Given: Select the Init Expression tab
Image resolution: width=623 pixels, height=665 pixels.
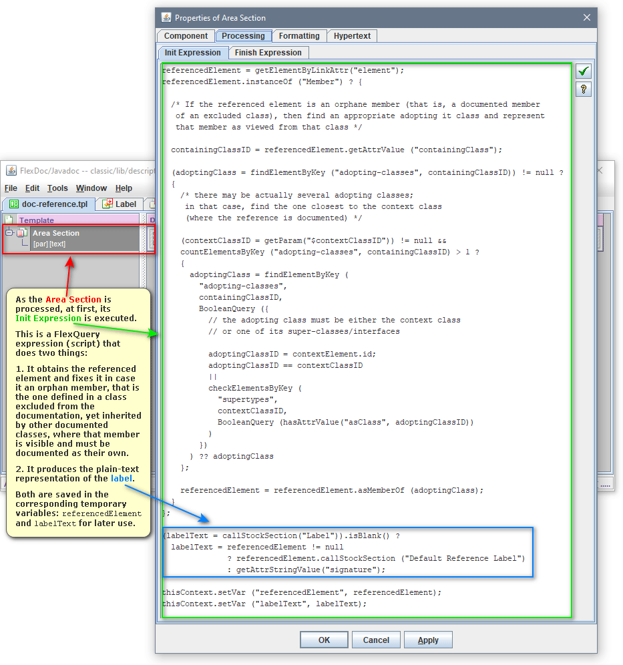Looking at the screenshot, I should point(192,53).
